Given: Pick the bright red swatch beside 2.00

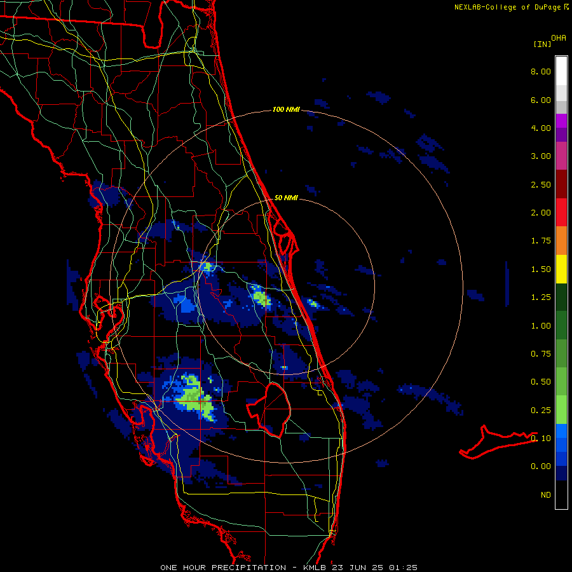Looking at the screenshot, I should click(561, 212).
